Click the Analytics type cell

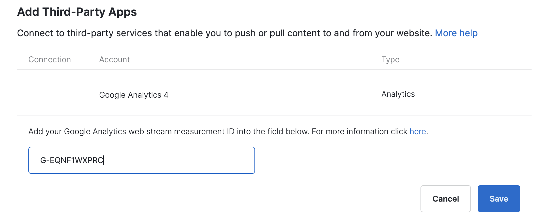coord(398,94)
